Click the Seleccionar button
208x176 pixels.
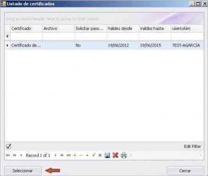click(23, 170)
